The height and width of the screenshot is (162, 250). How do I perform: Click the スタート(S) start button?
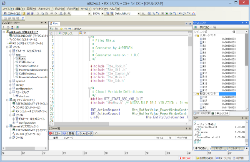(12, 14)
